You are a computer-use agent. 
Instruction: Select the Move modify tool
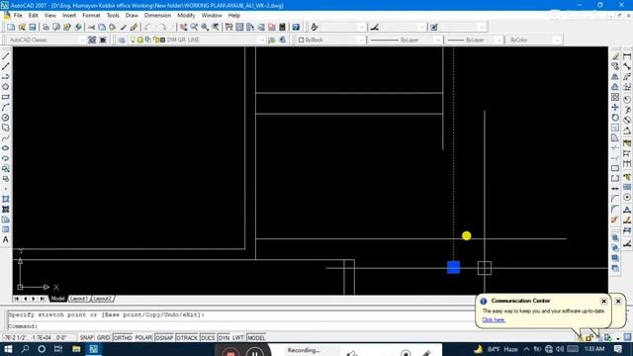615,108
